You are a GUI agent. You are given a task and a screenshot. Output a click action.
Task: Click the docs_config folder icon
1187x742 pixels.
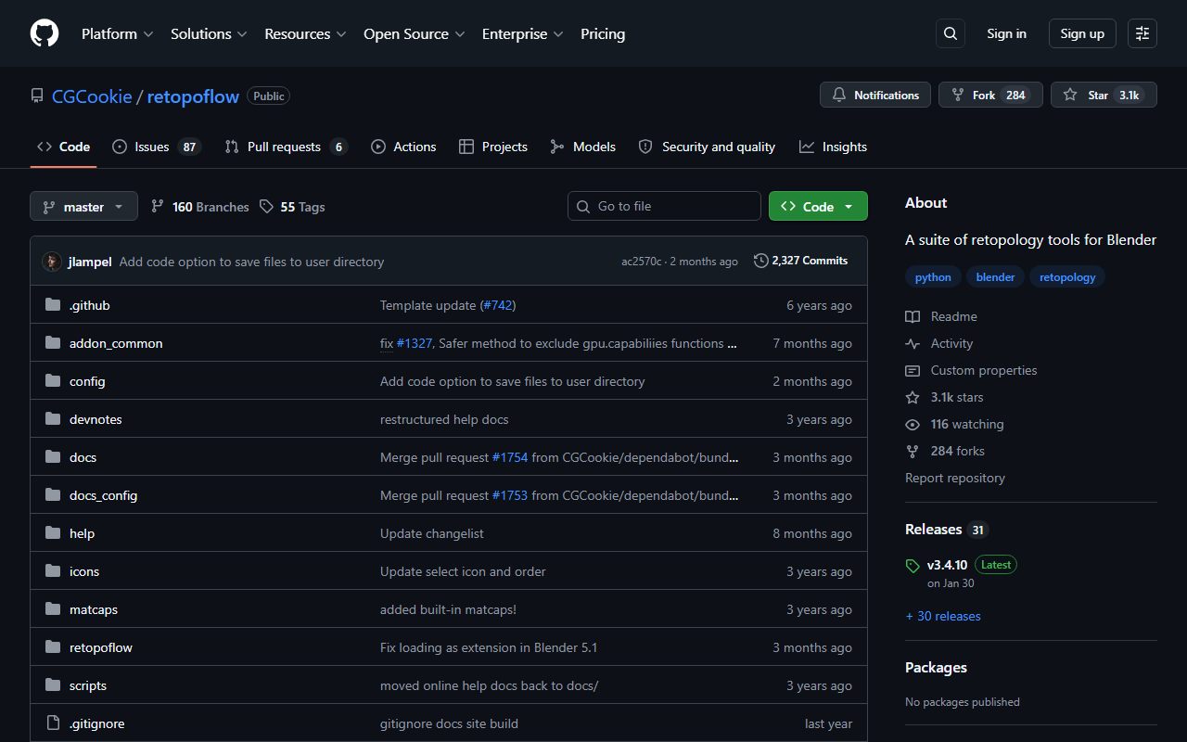click(x=53, y=495)
